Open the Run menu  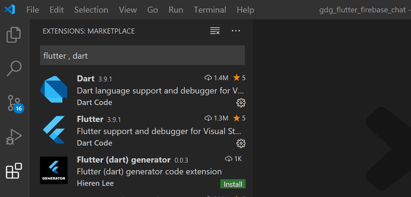point(176,10)
